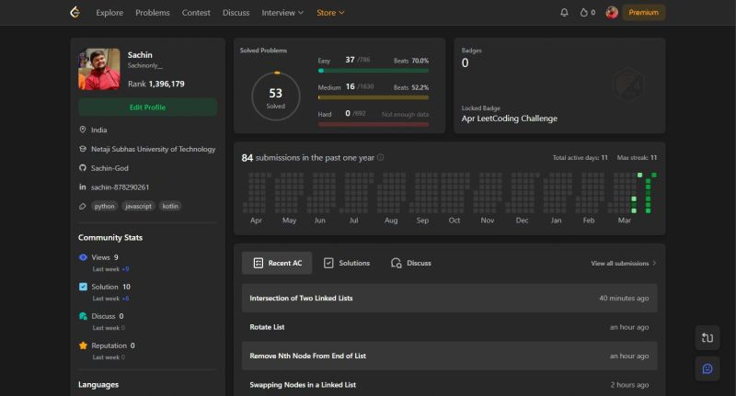Click the Easy problems progress bar

[374, 71]
